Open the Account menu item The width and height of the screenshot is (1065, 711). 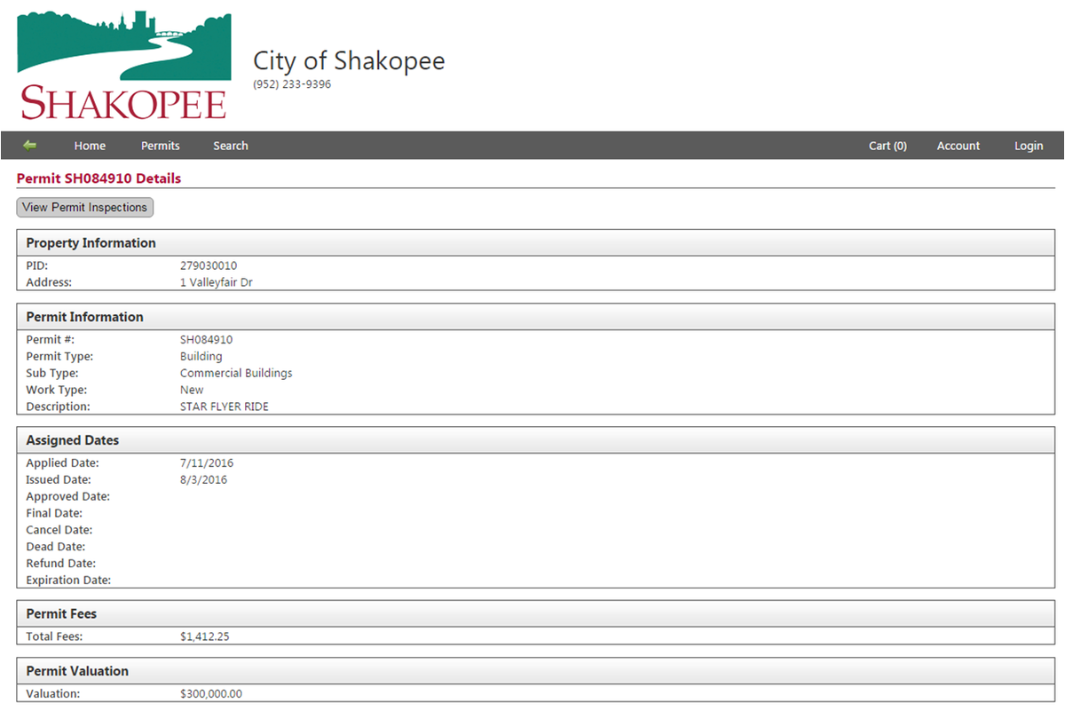(x=958, y=146)
